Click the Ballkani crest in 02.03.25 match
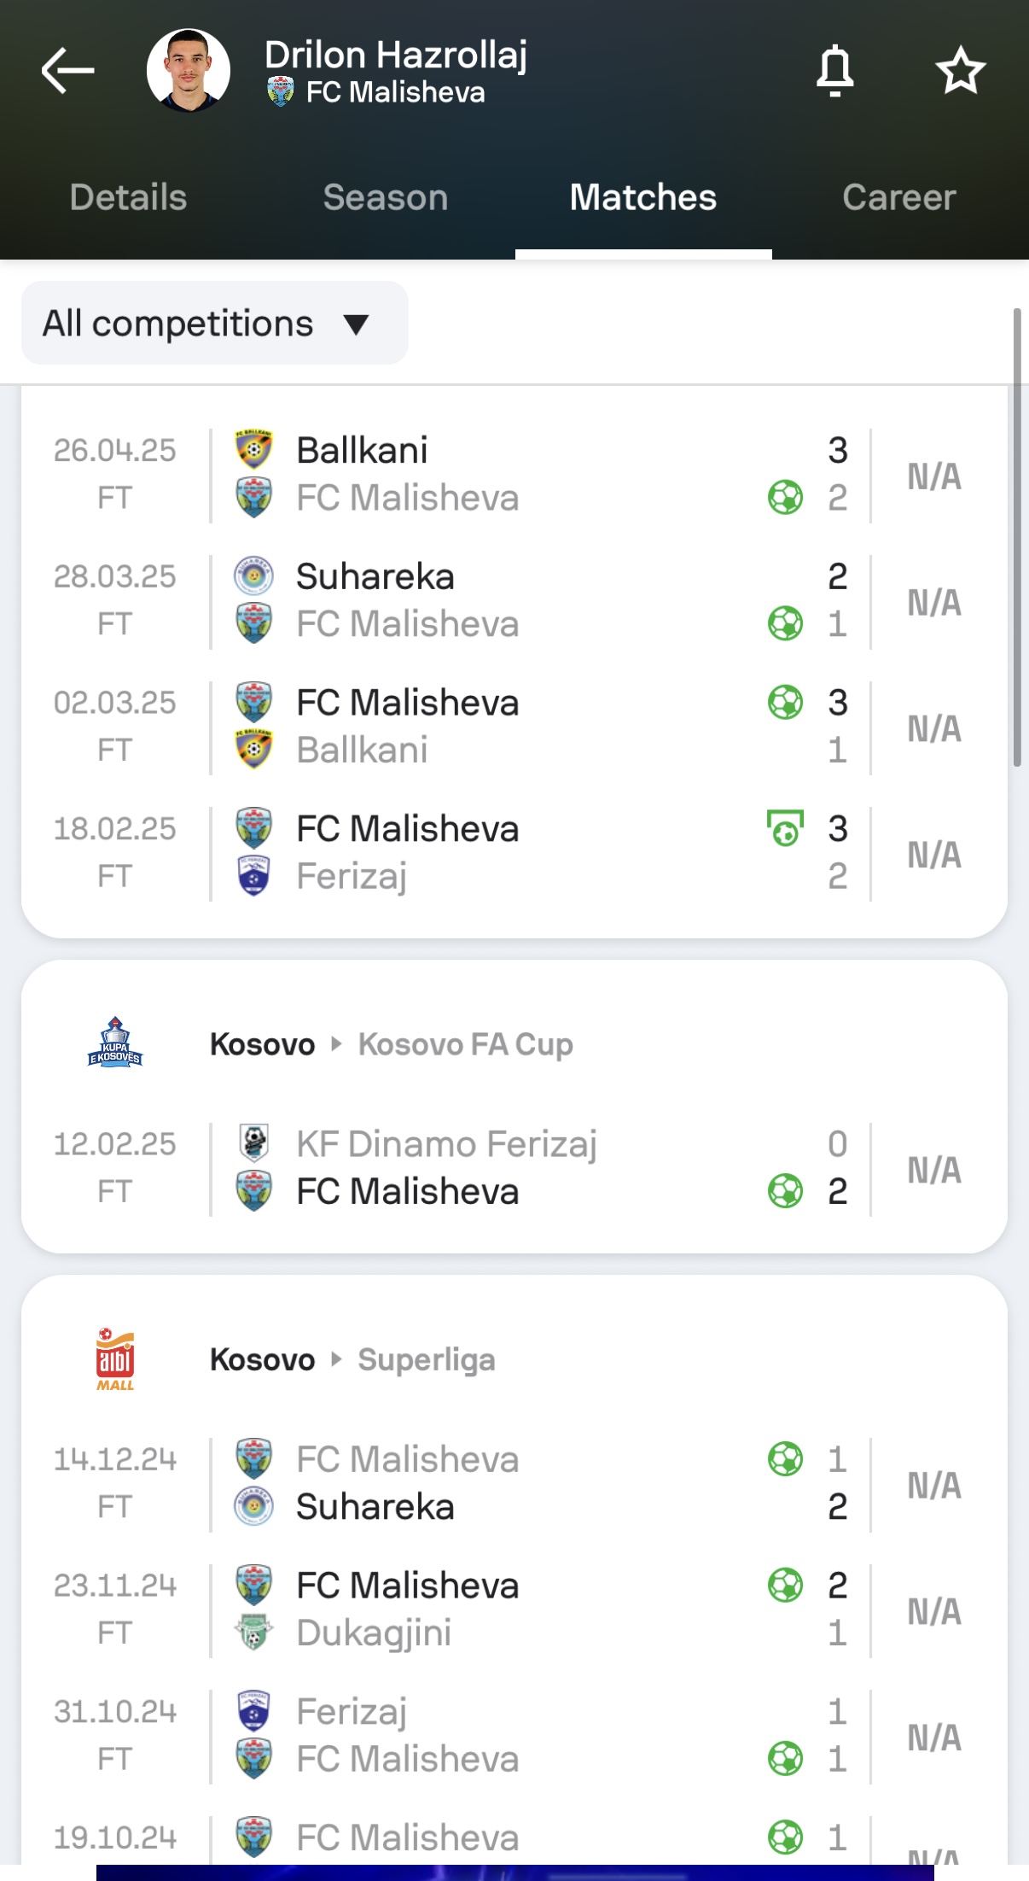Viewport: 1029px width, 1881px height. [x=253, y=750]
